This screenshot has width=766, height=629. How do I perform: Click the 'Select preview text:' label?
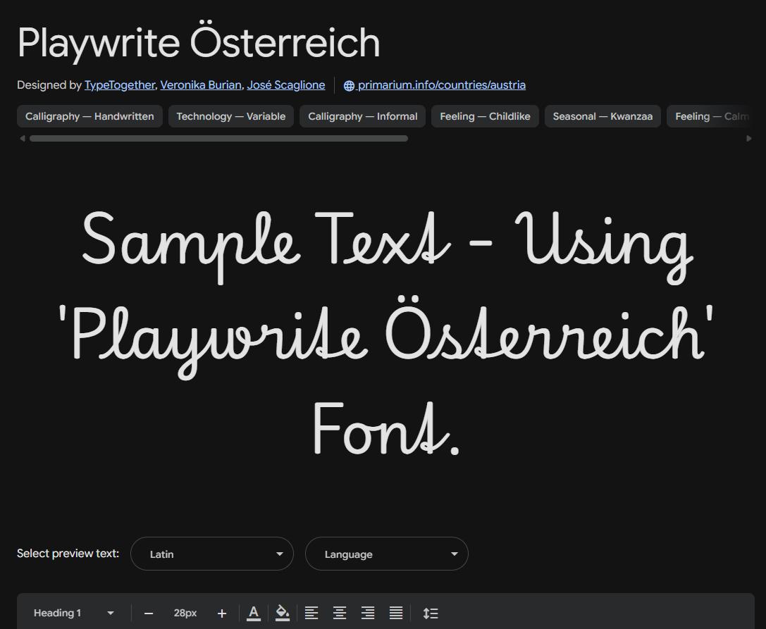click(68, 554)
